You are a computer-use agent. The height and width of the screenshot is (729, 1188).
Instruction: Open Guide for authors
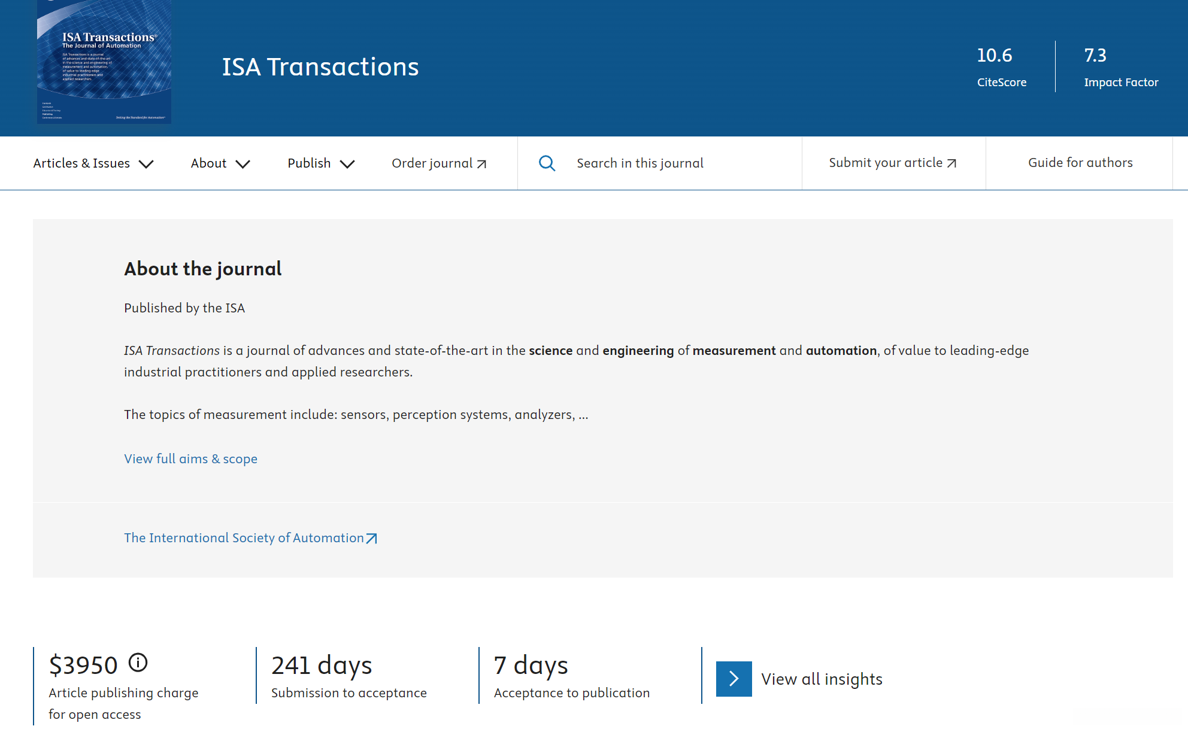coord(1080,163)
